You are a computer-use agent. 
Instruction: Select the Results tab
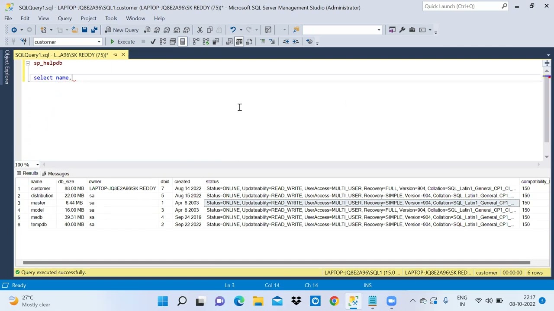(27, 173)
